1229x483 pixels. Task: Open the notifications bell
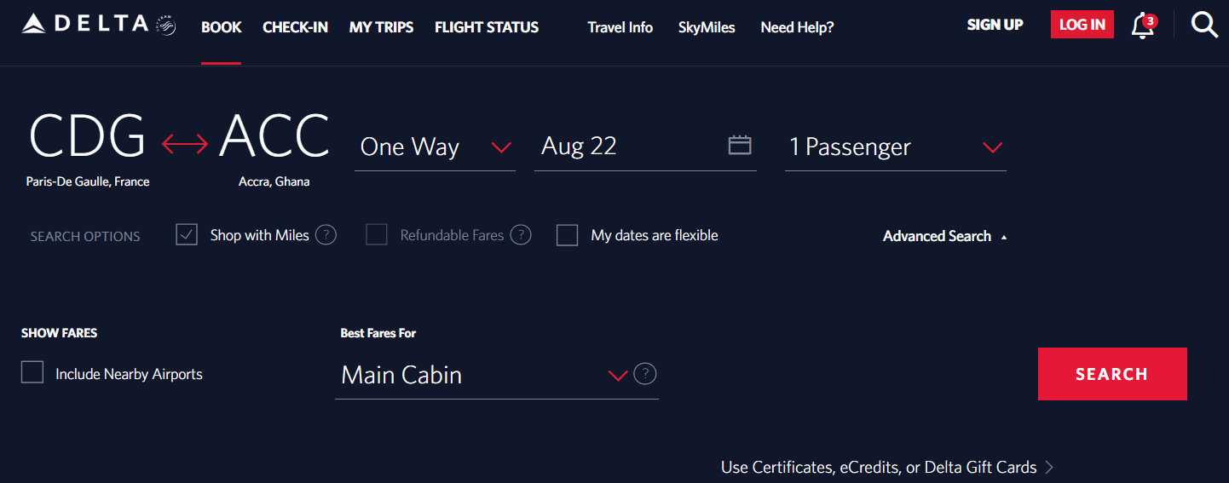click(1142, 26)
